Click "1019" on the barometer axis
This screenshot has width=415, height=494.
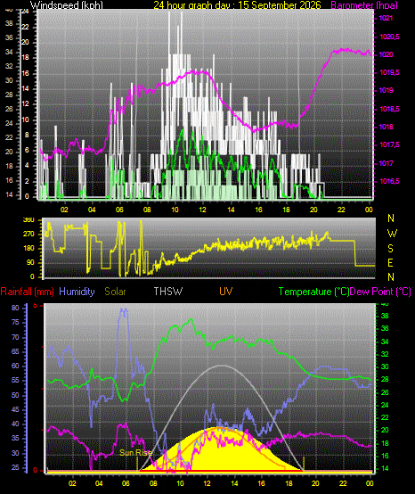coord(386,91)
